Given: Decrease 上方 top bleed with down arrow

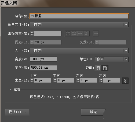Looking at the screenshot, I should click(x=32, y=82).
